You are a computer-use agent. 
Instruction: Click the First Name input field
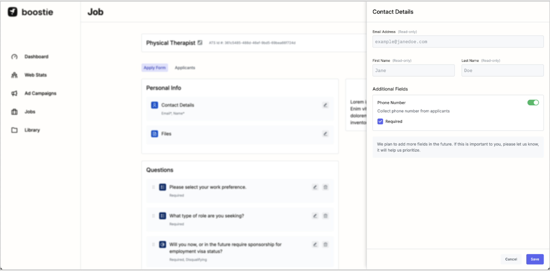pyautogui.click(x=413, y=70)
